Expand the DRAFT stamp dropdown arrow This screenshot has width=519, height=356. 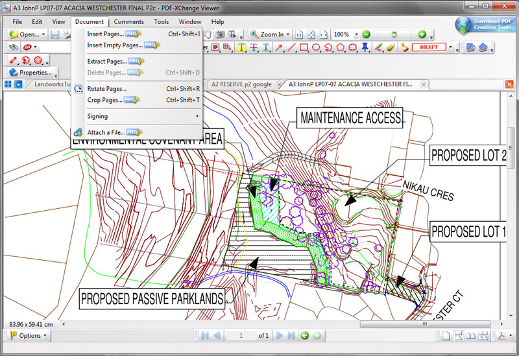452,47
